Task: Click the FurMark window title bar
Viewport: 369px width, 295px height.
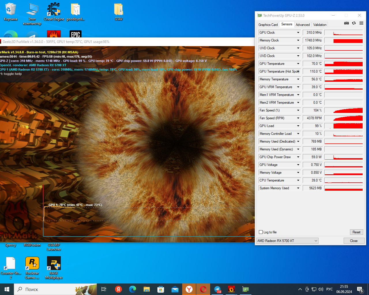Action: pos(127,42)
